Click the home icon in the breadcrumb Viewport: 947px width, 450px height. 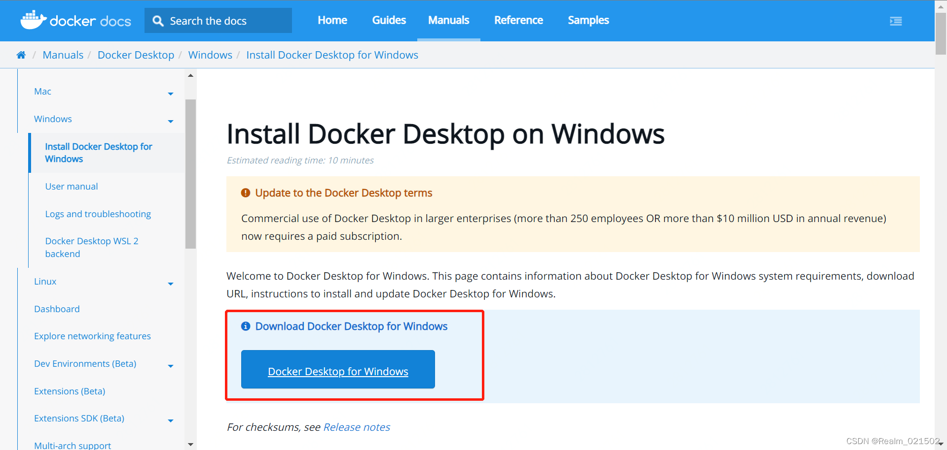(x=21, y=55)
